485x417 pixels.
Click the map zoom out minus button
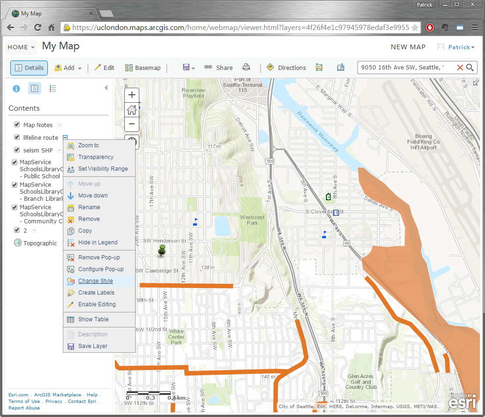coord(132,124)
